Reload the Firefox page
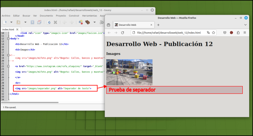The image size is (253, 136). point(123,33)
